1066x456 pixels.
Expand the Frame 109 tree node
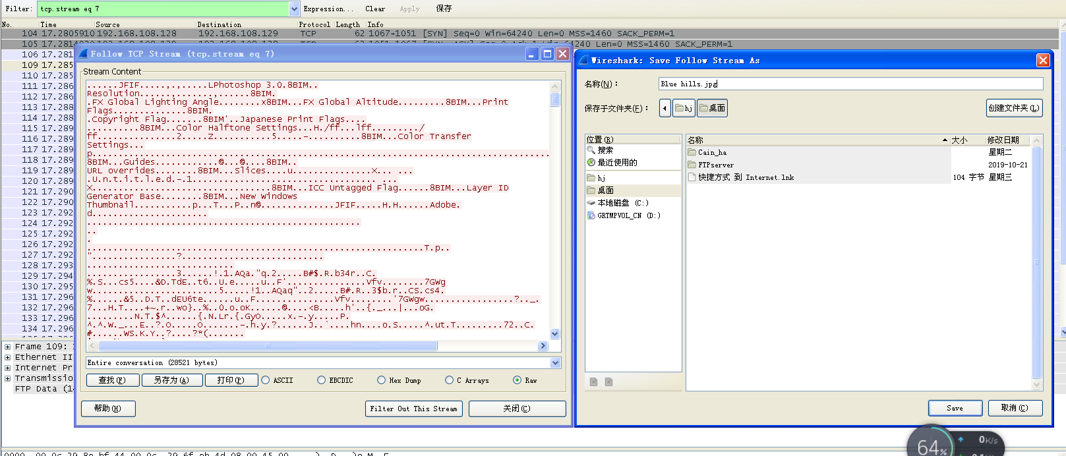(x=7, y=347)
